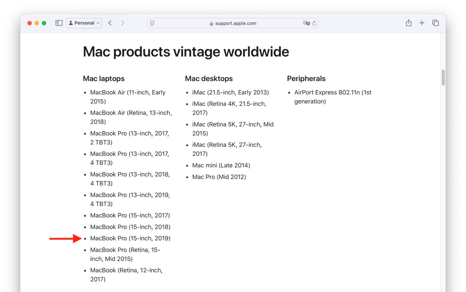Select MacBook Pro (13-inch, 2018, 4 TBT3)

130,179
